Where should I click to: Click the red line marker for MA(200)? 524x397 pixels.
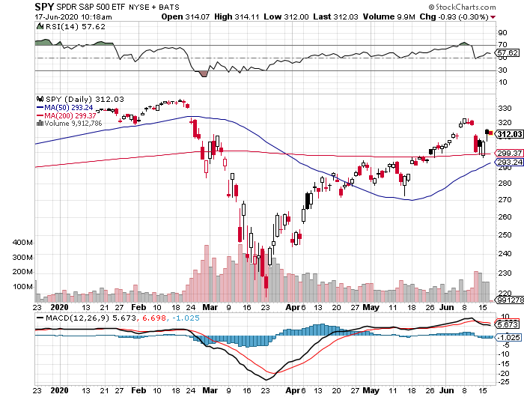click(x=40, y=115)
